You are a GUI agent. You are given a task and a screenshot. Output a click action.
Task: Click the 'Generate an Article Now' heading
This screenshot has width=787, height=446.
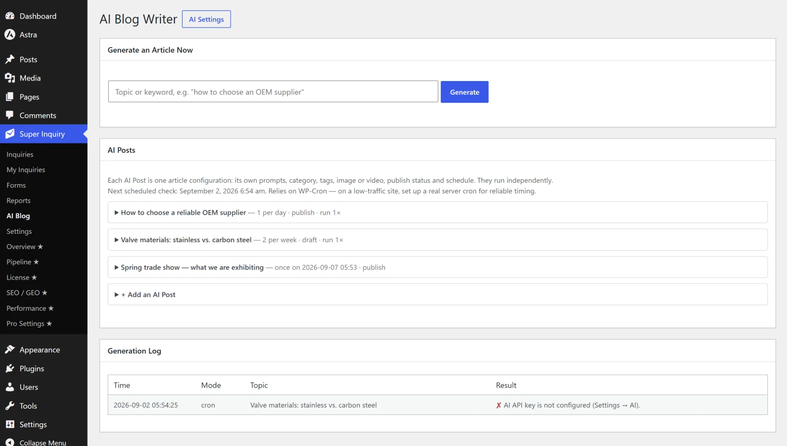click(x=150, y=50)
